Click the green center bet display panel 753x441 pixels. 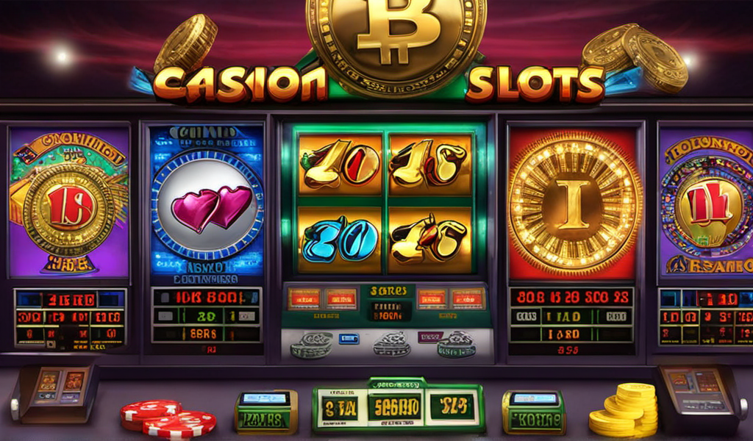(x=398, y=406)
